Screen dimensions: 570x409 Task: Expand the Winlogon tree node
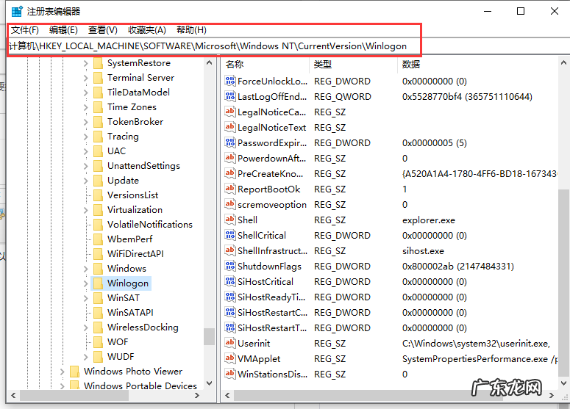point(85,283)
